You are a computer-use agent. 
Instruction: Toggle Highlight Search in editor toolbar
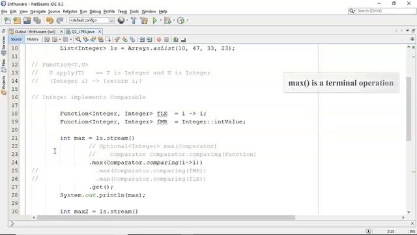tap(100, 39)
